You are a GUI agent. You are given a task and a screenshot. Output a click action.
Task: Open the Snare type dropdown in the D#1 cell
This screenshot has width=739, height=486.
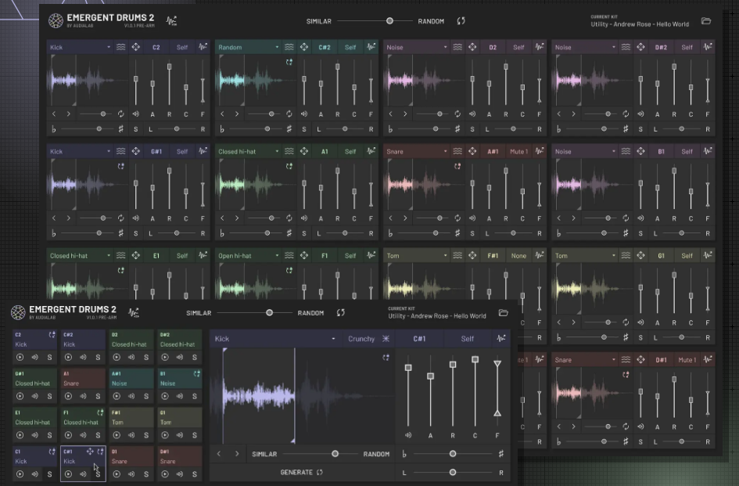tap(585, 359)
